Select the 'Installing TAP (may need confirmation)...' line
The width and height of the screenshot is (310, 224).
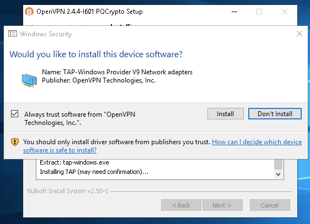tap(94, 172)
